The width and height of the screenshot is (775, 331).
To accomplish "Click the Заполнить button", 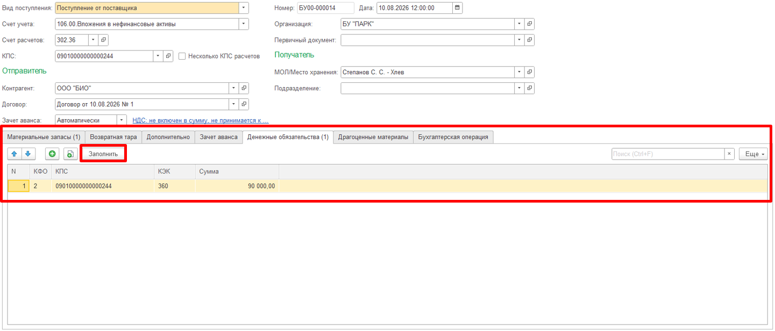I will (103, 154).
